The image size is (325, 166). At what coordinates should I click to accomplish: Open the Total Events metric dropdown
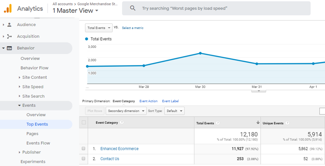point(99,28)
